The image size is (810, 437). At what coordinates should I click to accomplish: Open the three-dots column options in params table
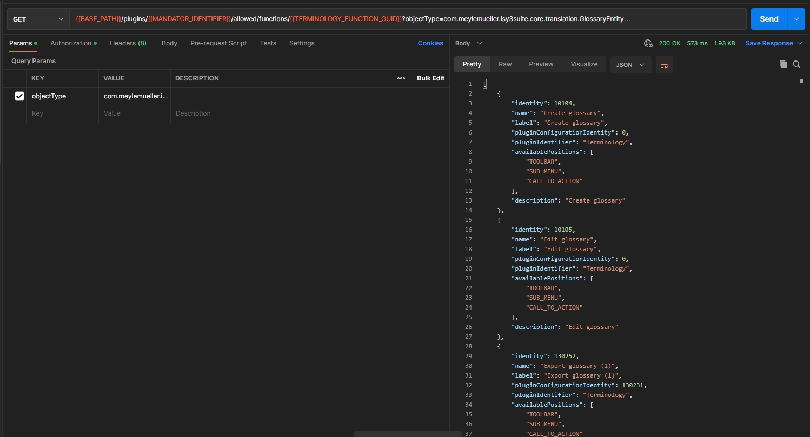[x=401, y=78]
